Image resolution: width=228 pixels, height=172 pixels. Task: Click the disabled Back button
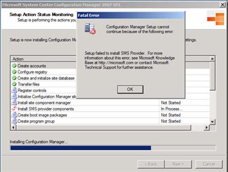click(x=151, y=164)
